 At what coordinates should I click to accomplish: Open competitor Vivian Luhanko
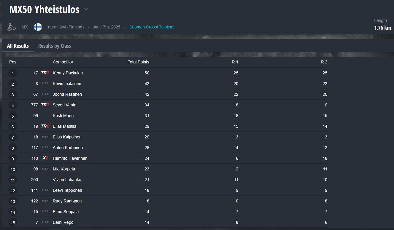click(x=67, y=180)
